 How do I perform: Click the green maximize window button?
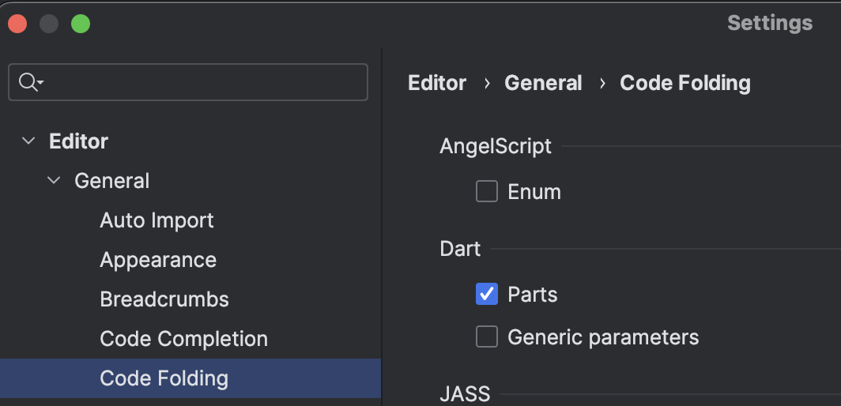click(81, 24)
